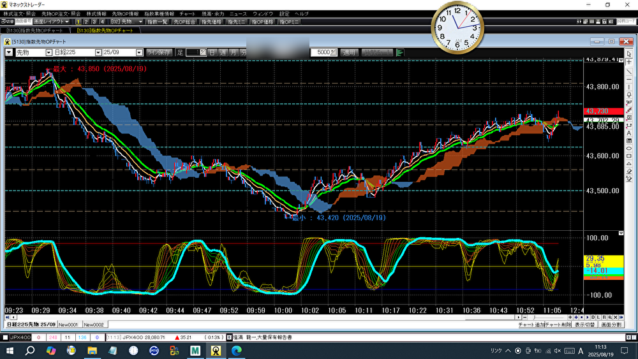Viewport: 638px width, 359px height.
Task: Click the 先OP総合 button
Action: [184, 22]
